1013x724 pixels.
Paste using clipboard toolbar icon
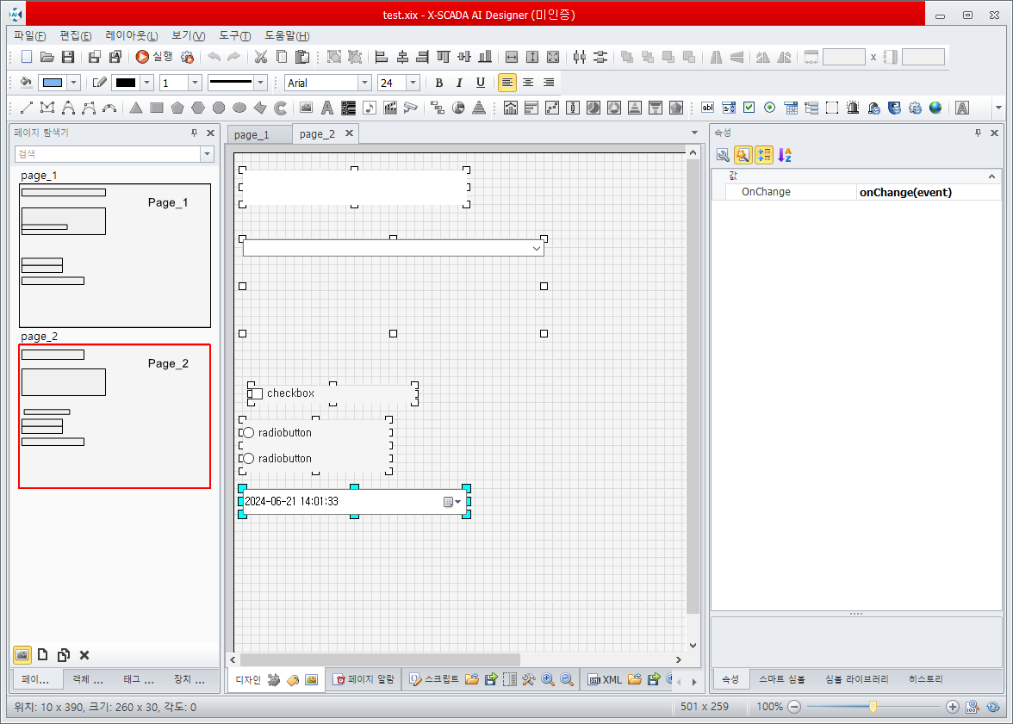[301, 57]
